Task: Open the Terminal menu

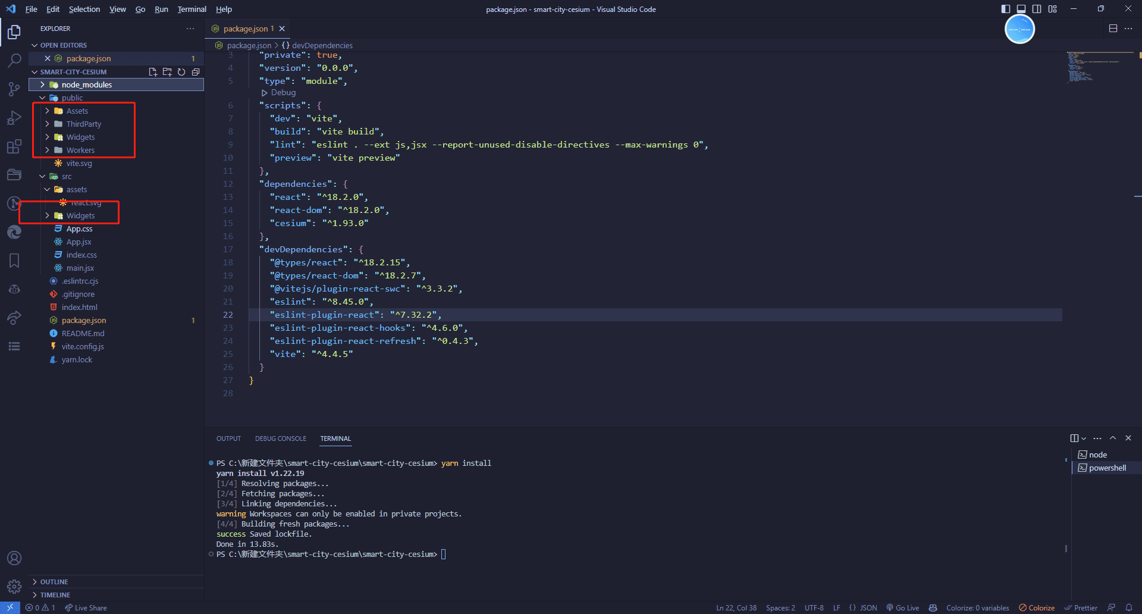Action: tap(192, 9)
